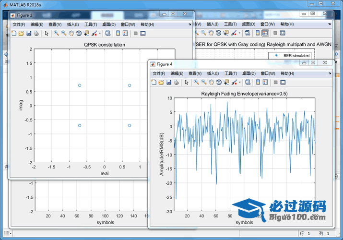Save figure icon in Figure 1 toolbar

29,33
